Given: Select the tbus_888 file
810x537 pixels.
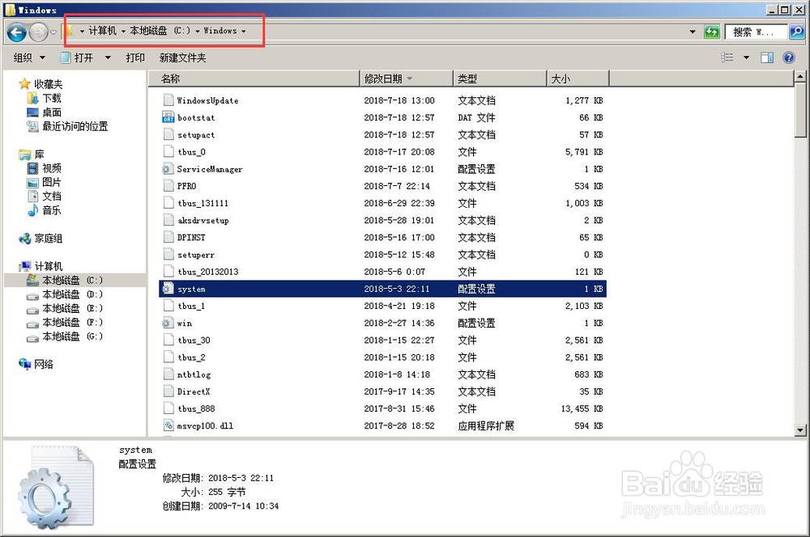Looking at the screenshot, I should (382, 408).
